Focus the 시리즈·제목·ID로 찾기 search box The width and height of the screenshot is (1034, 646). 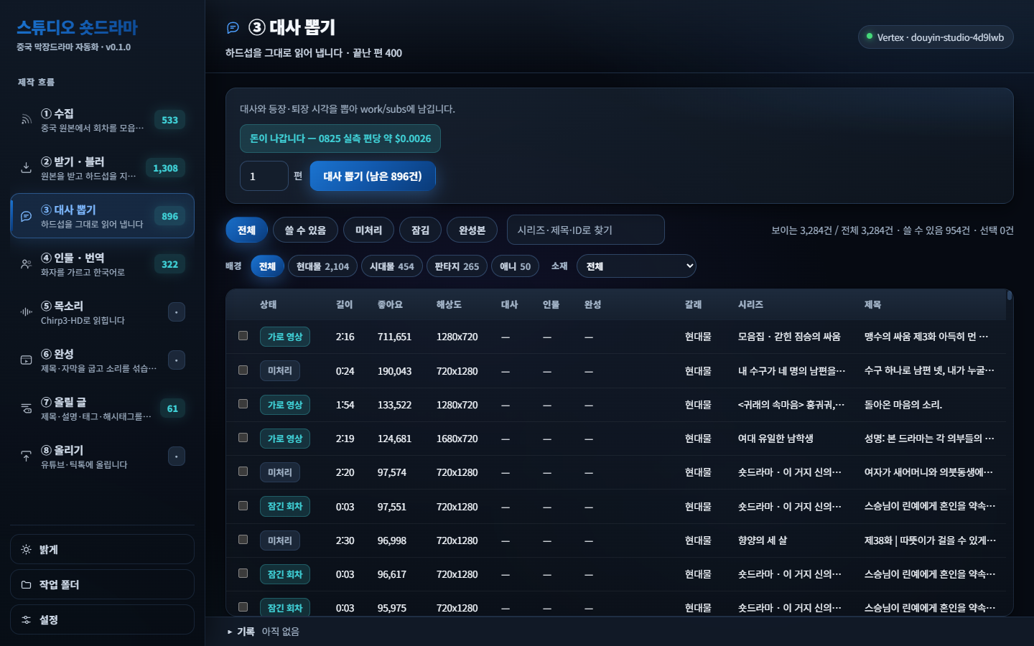click(x=586, y=230)
